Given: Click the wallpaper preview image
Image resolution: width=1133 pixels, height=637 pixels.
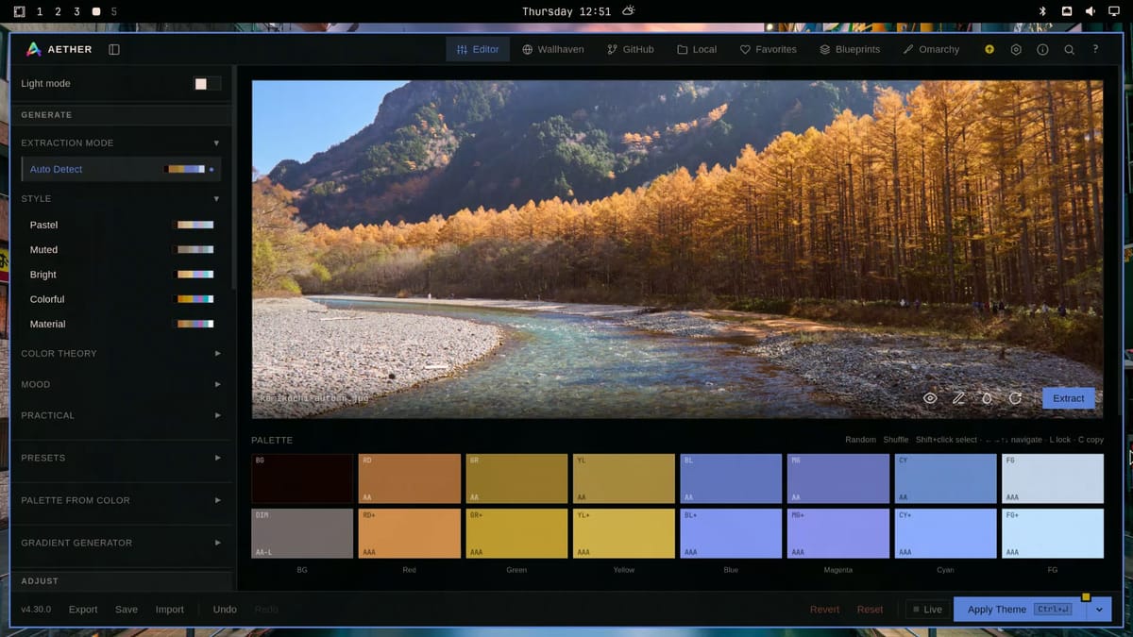Looking at the screenshot, I should click(677, 249).
